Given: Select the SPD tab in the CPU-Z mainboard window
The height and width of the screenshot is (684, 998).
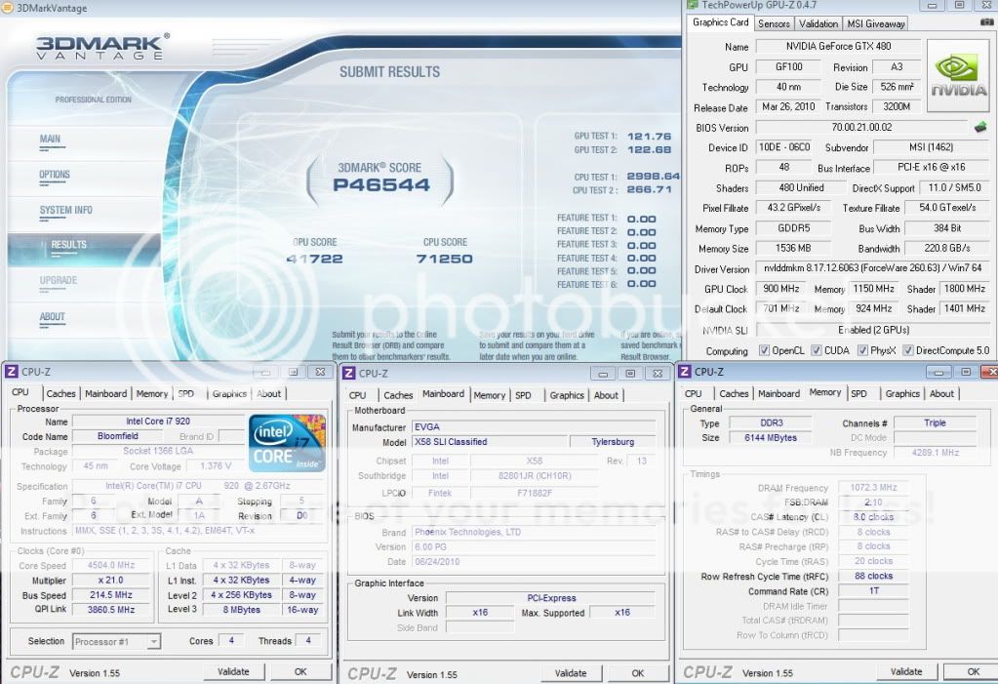Looking at the screenshot, I should tap(523, 395).
